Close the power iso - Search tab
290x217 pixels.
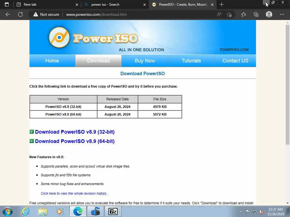[x=144, y=5]
